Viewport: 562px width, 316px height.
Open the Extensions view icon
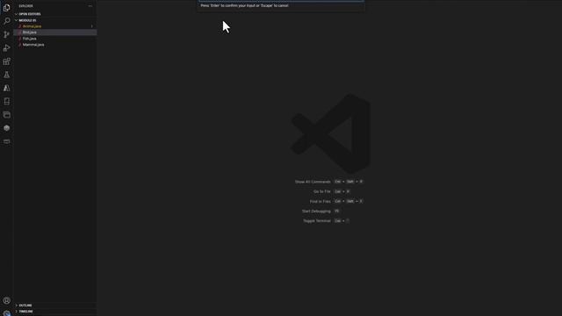[x=6, y=61]
